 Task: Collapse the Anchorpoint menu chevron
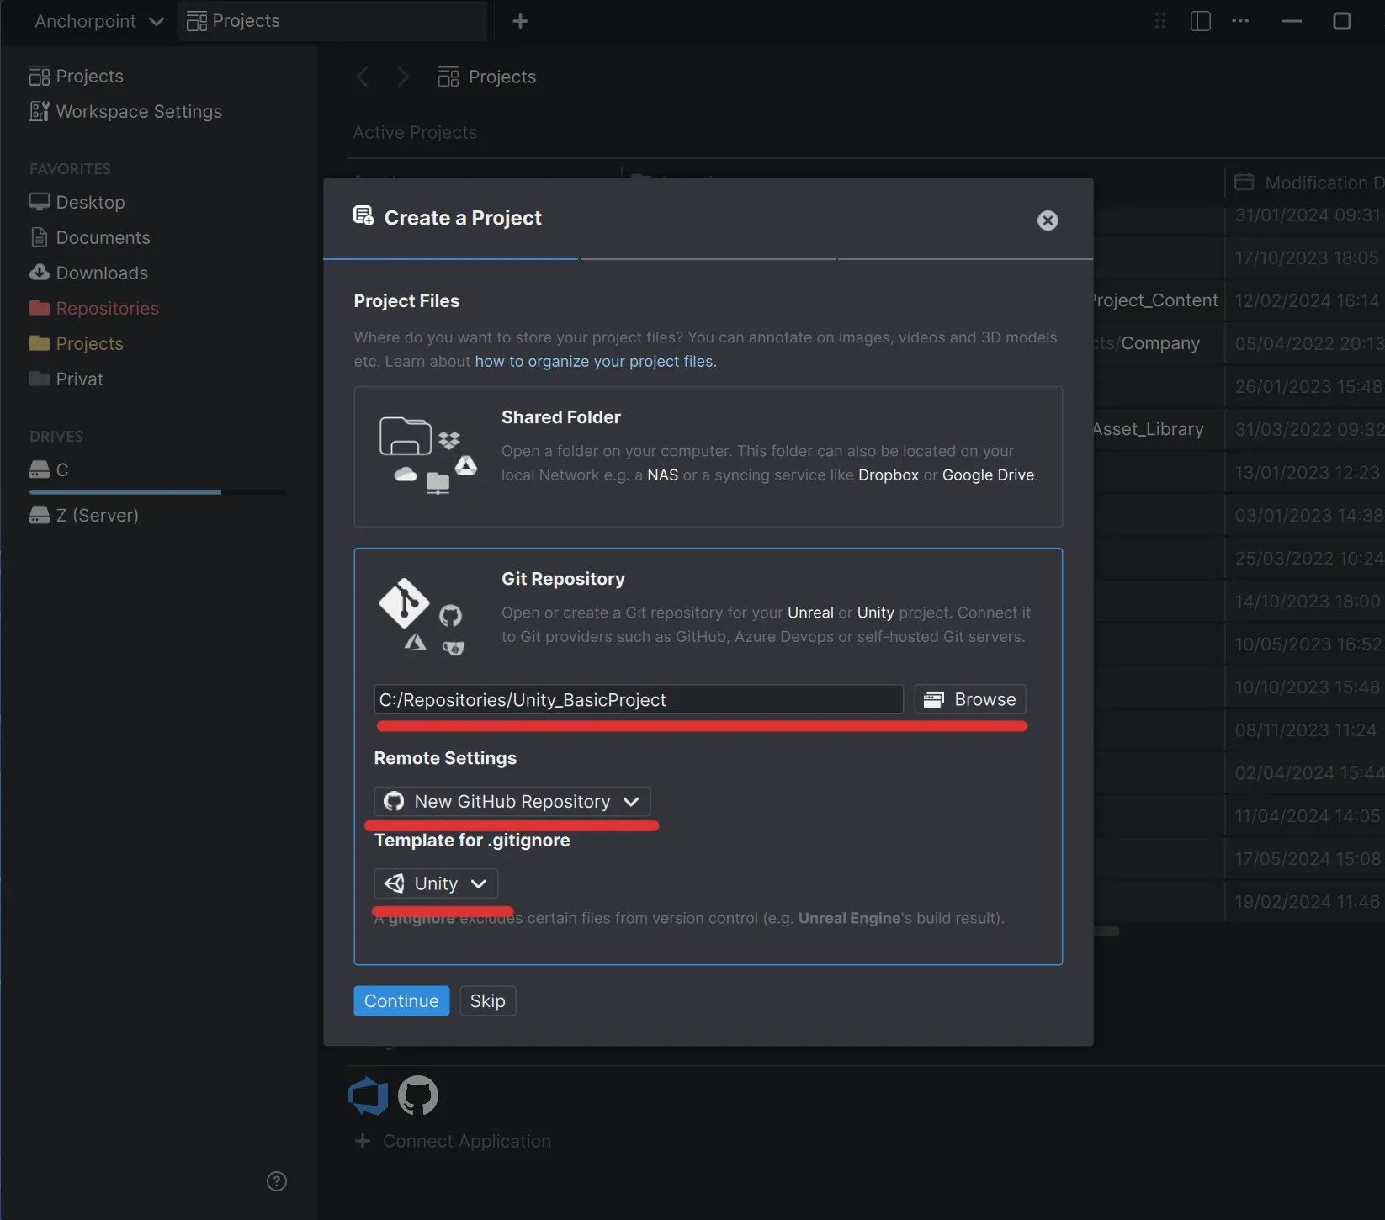click(x=157, y=22)
